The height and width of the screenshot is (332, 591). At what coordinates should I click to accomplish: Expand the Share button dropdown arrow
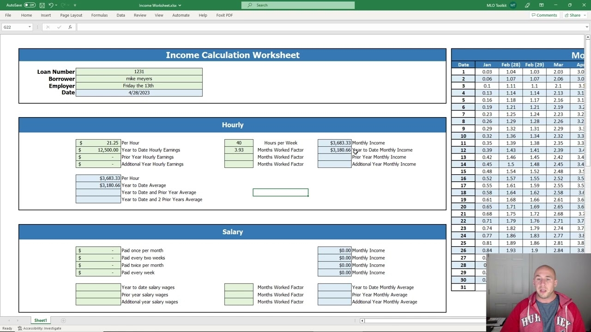coord(584,15)
